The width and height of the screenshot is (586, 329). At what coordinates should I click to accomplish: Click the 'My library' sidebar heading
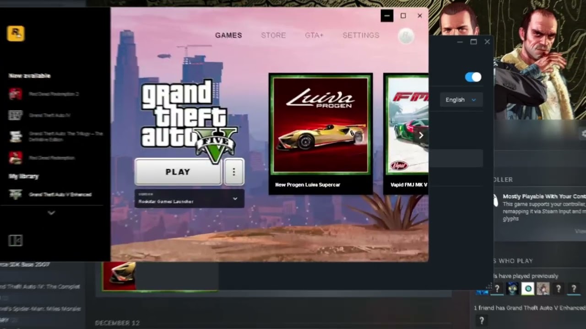(24, 176)
